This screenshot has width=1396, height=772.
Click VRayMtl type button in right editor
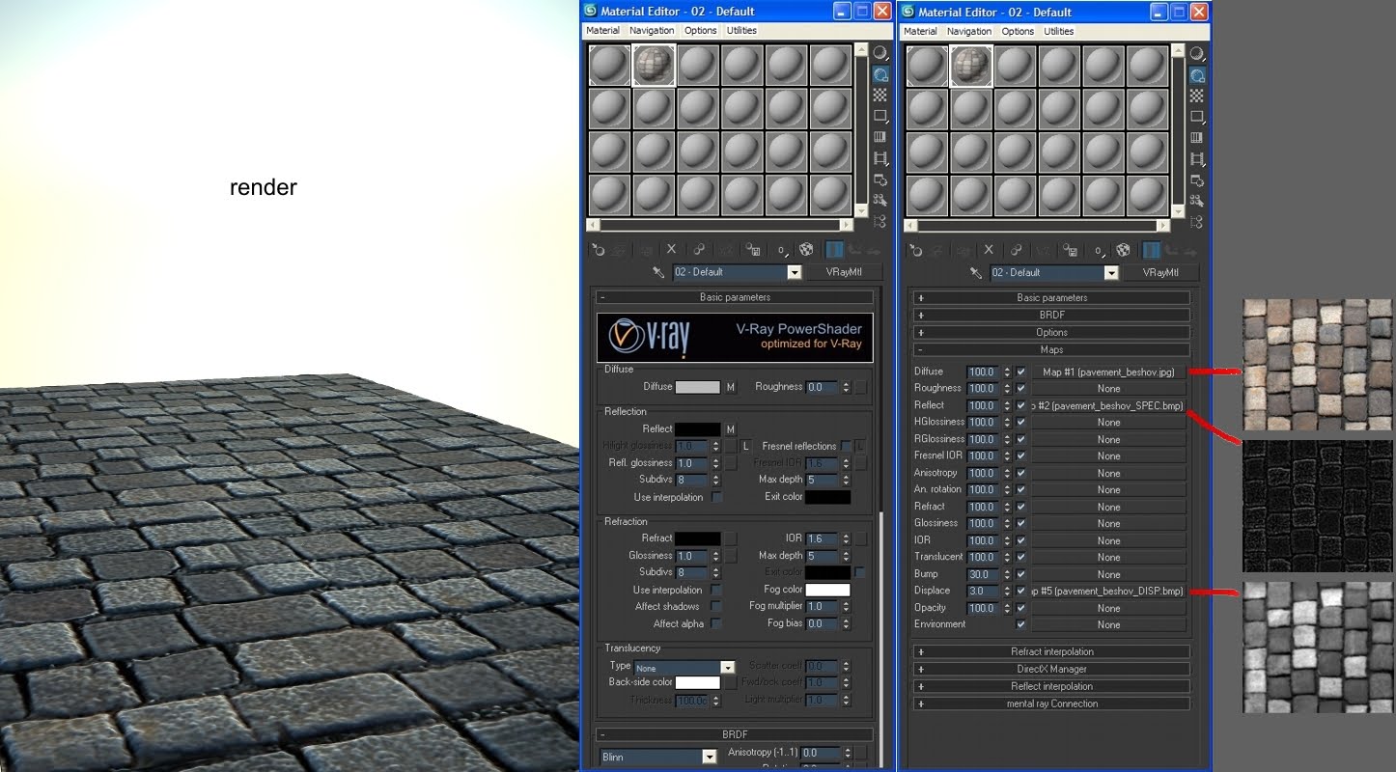1159,273
